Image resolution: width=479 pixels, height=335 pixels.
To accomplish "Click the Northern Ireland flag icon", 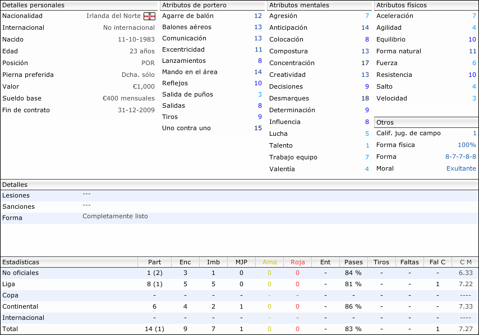I will point(149,16).
